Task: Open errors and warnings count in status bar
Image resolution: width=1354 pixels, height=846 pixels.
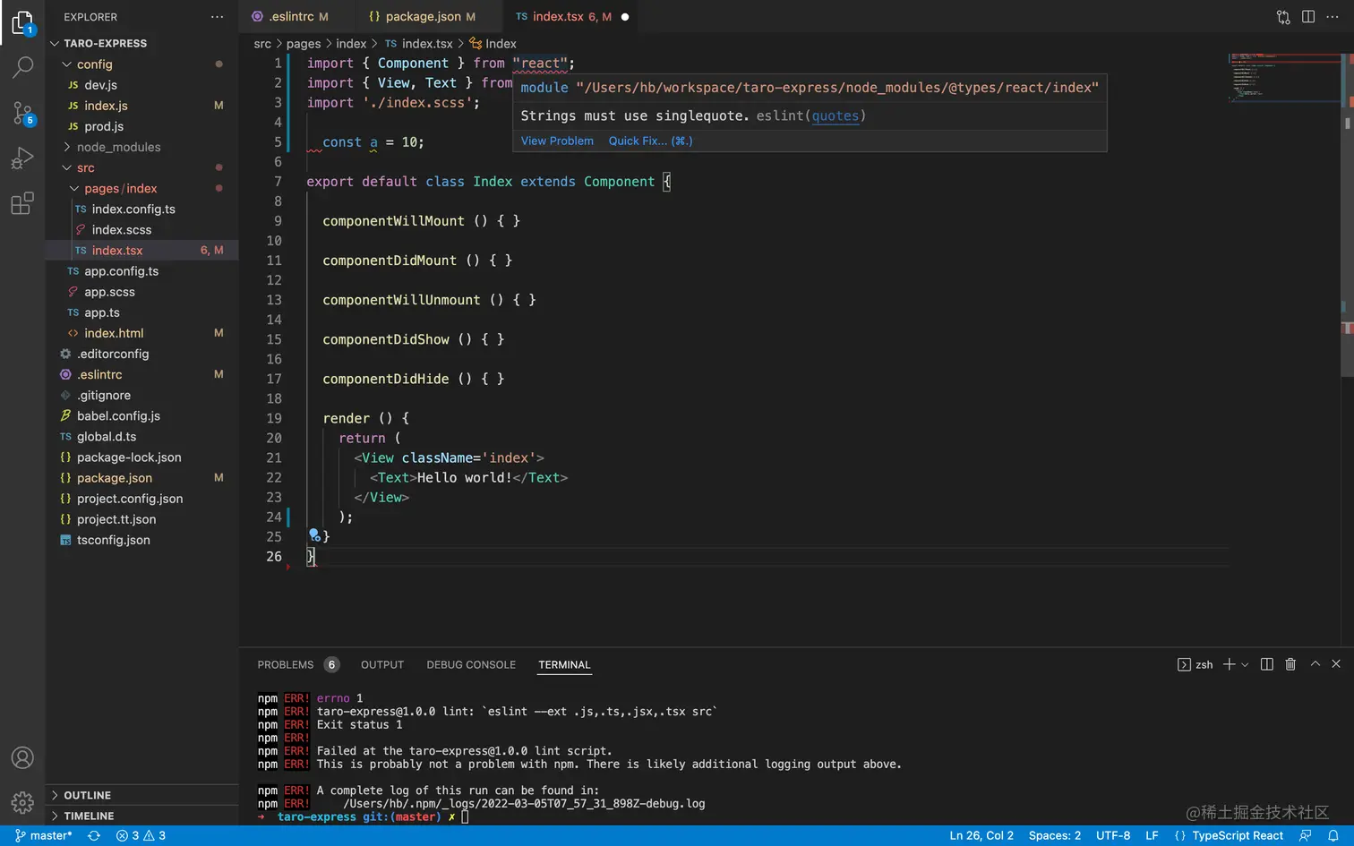Action: point(141,835)
